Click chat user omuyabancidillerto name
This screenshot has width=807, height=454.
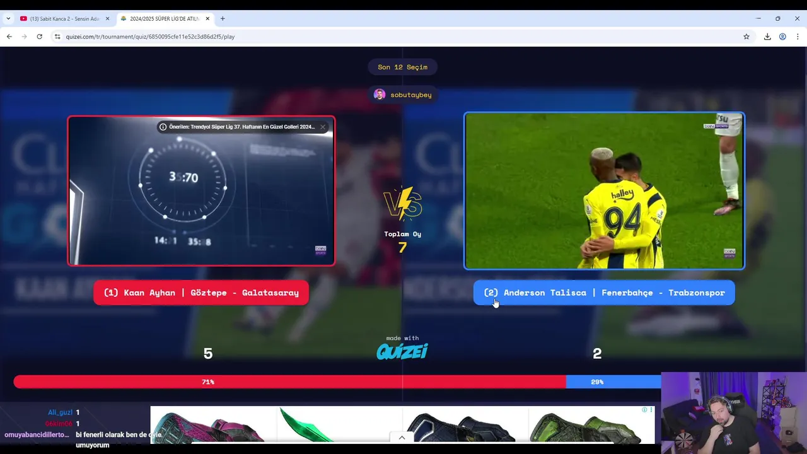point(37,435)
